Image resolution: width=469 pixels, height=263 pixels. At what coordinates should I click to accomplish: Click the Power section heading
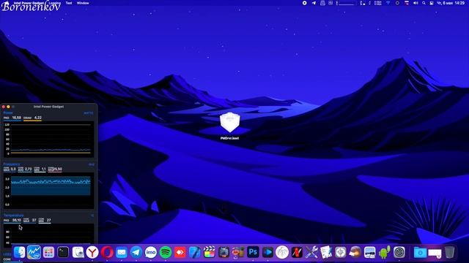[8, 113]
